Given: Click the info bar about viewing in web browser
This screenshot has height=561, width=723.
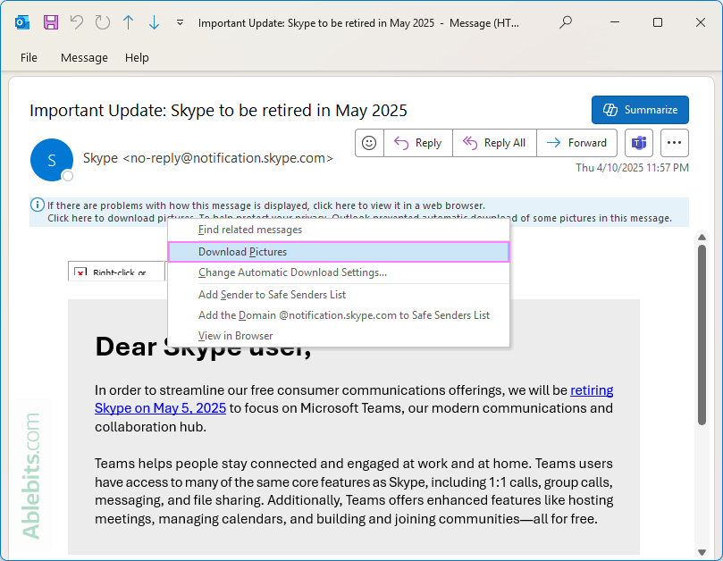Looking at the screenshot, I should pos(266,205).
